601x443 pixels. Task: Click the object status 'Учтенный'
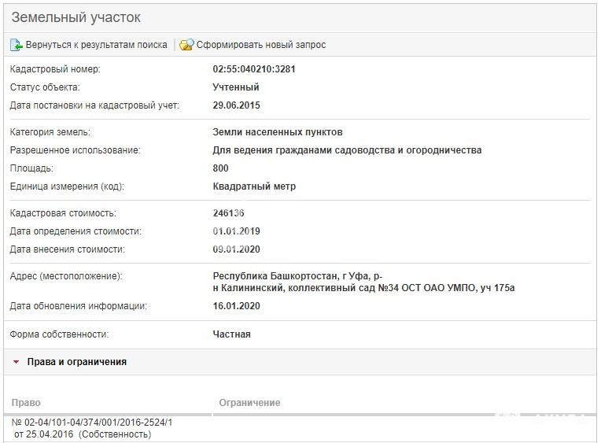tap(236, 87)
